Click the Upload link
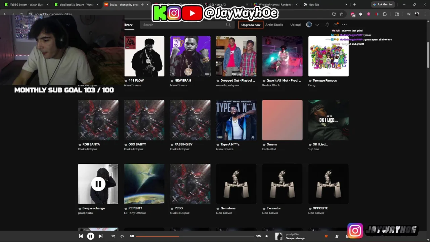The image size is (430, 242). 296,25
